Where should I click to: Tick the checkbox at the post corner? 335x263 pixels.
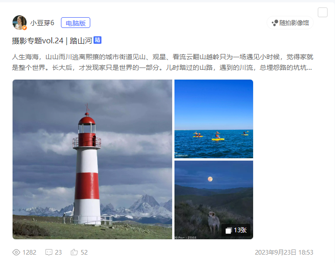point(322,12)
